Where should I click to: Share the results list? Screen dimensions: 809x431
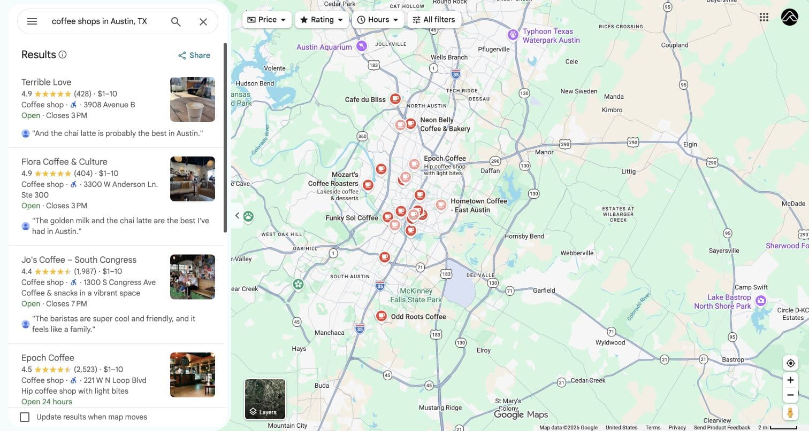click(x=194, y=56)
